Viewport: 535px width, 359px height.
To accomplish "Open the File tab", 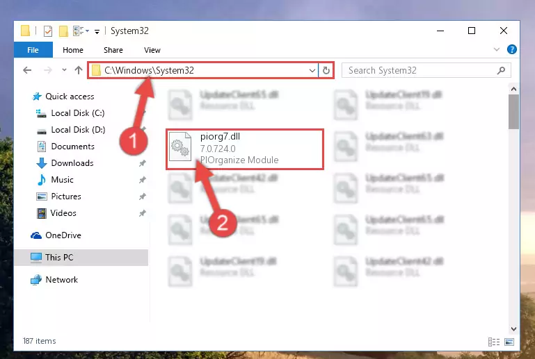I will tap(33, 50).
